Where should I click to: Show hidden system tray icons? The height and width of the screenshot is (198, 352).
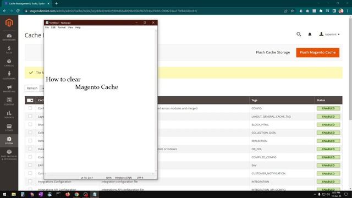point(315,194)
